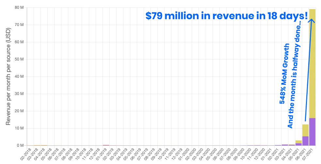The width and height of the screenshot is (321, 164).
Task: Click the $79 million revenue headline text
Action: 227,16
